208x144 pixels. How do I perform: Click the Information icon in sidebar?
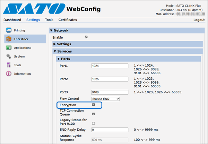(x=9, y=74)
